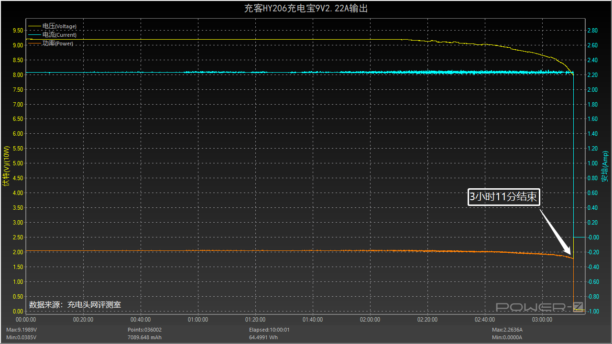Click the Points:036002 status readout
Viewport: 612px width, 344px height.
click(144, 330)
